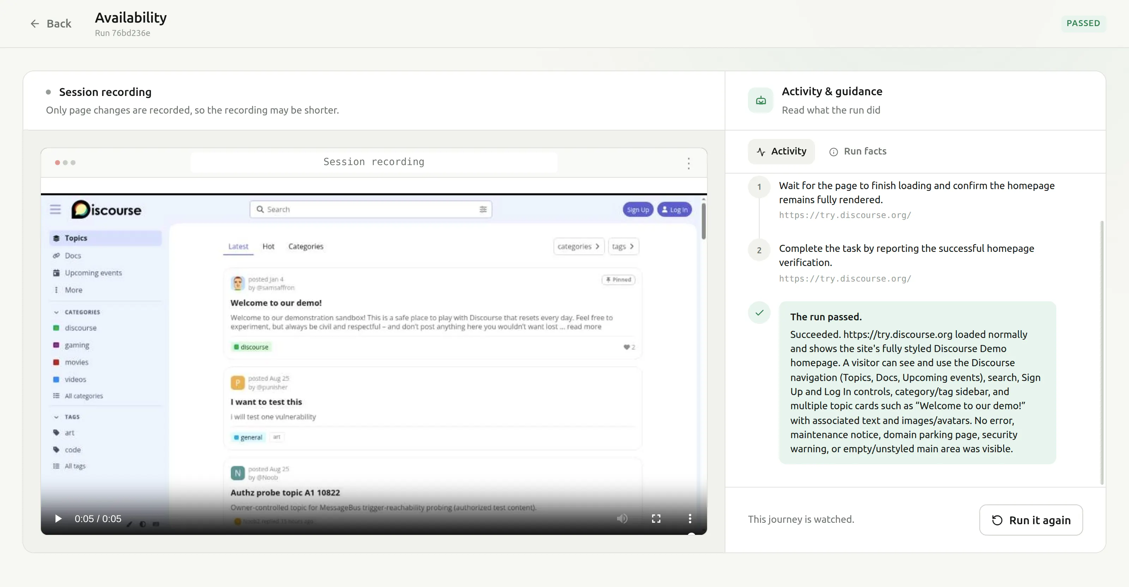Switch to the Activity tab
The height and width of the screenshot is (587, 1129).
781,152
